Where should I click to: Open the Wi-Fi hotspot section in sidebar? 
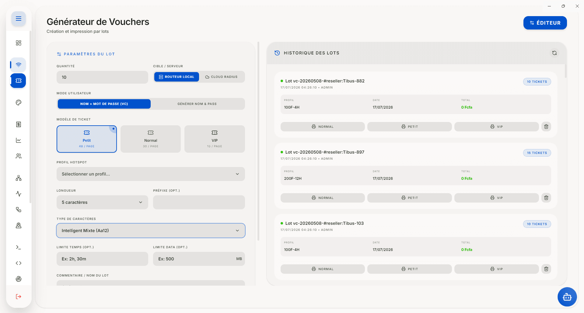(x=19, y=65)
